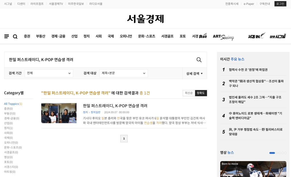
Task: Open the 문화·스포츠 menu
Action: pyautogui.click(x=147, y=36)
